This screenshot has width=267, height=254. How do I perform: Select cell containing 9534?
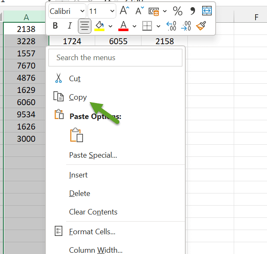pos(24,114)
